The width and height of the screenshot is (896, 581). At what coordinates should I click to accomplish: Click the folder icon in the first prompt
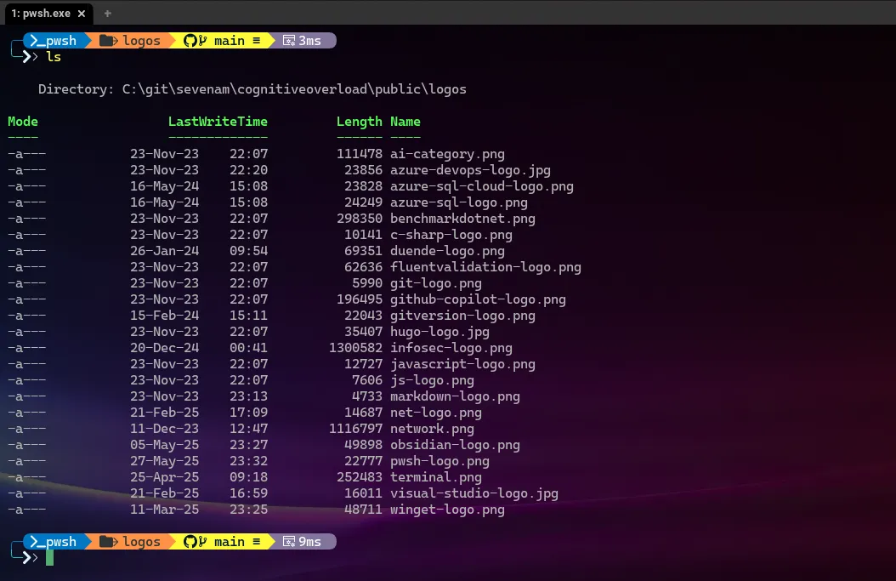(108, 40)
